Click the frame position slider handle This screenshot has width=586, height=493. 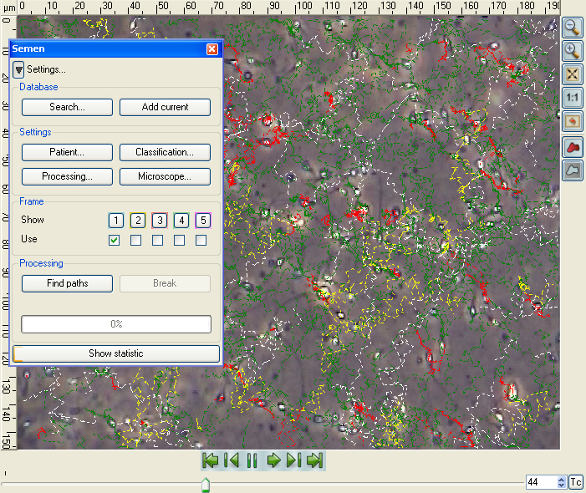pos(206,485)
